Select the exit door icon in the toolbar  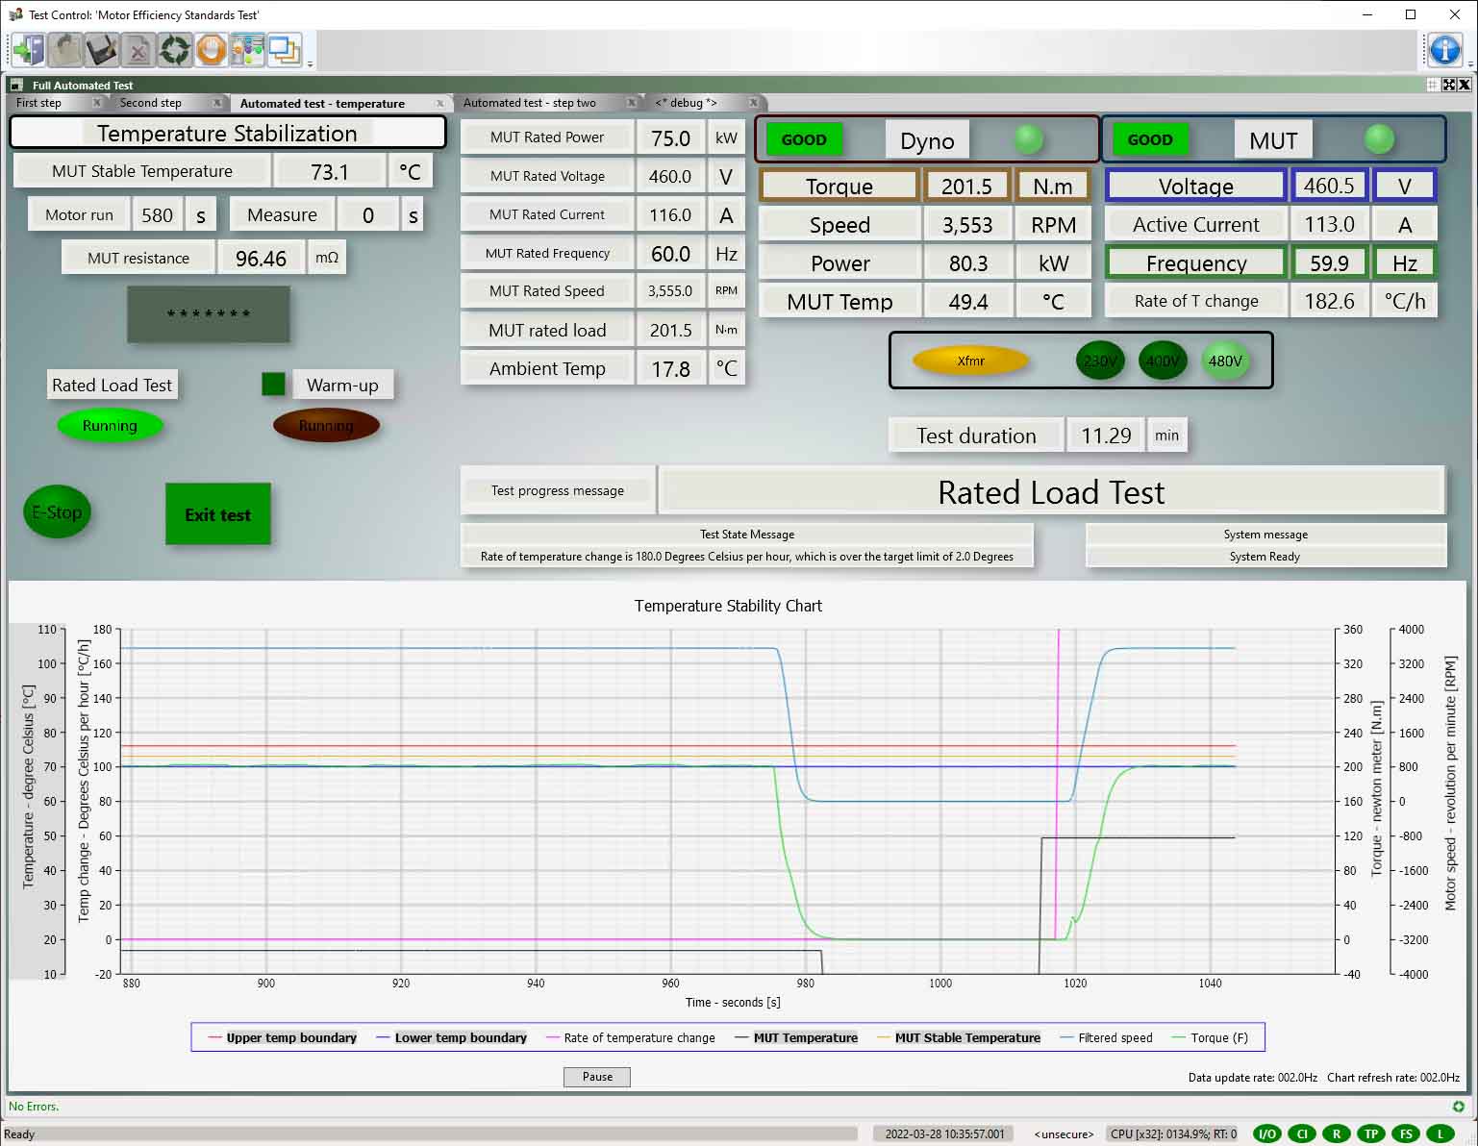pos(26,50)
